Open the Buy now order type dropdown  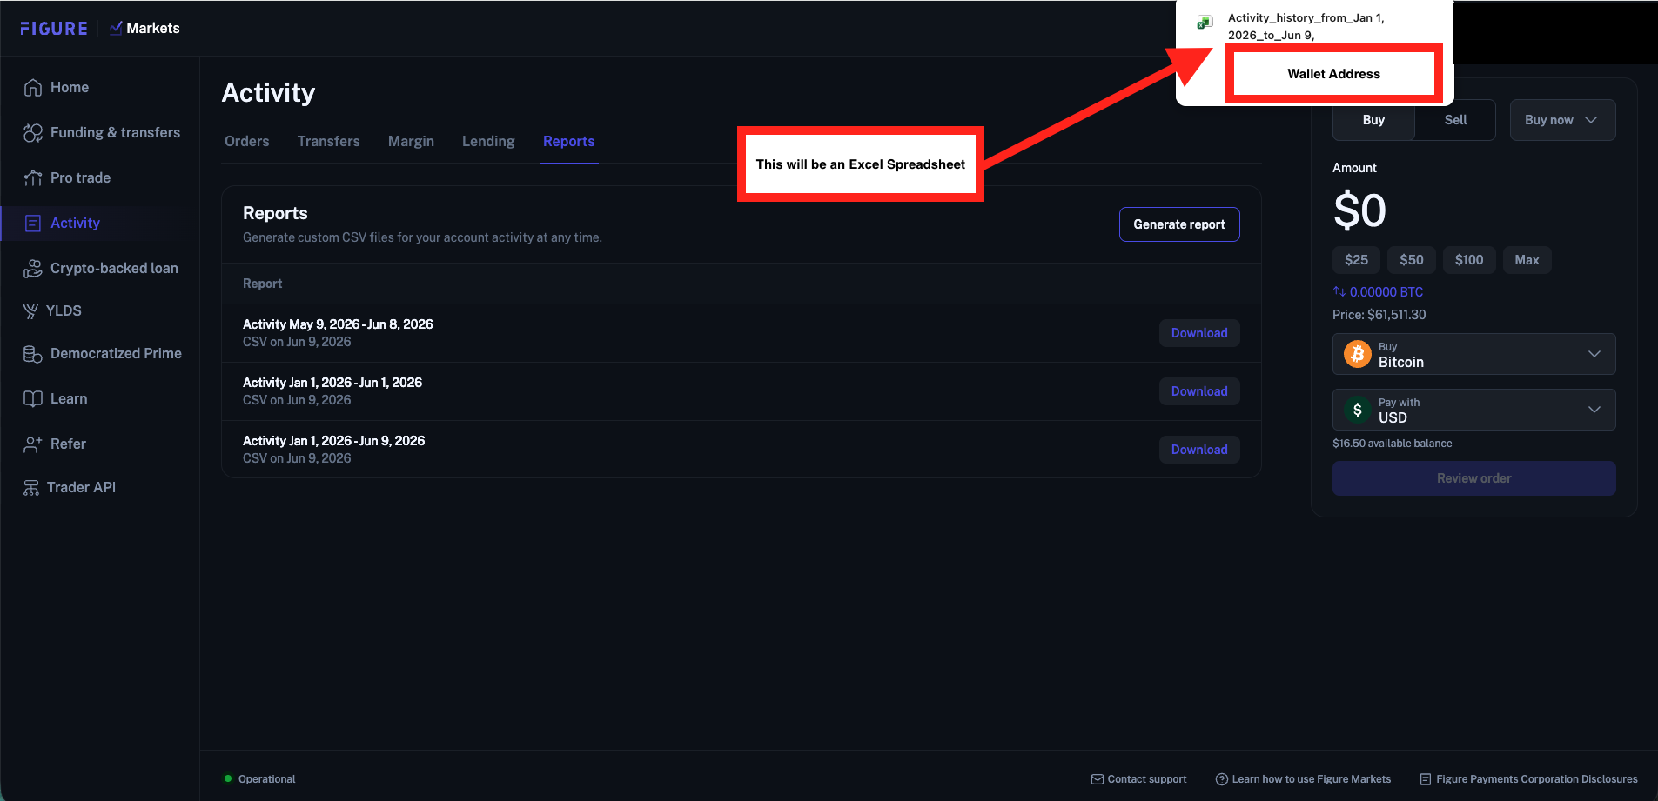1562,120
